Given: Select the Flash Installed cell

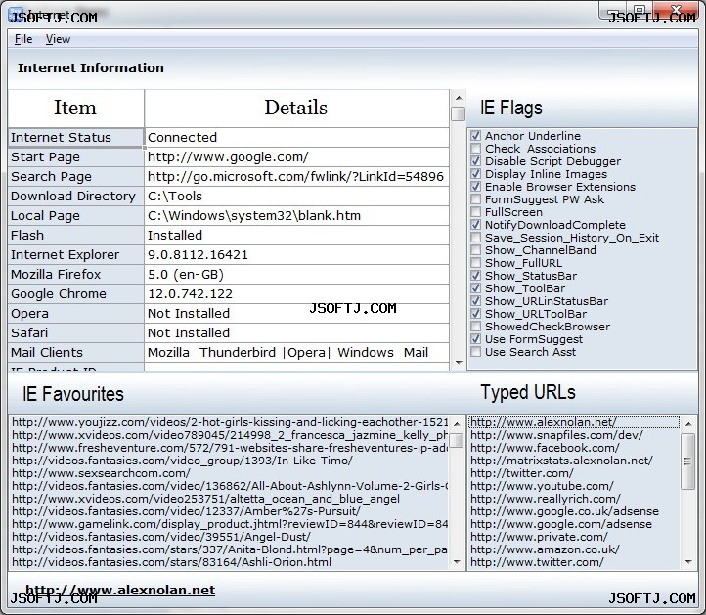Looking at the screenshot, I should point(296,235).
